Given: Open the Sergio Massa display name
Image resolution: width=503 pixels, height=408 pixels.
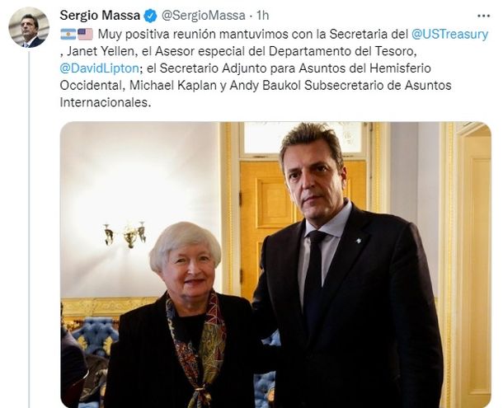Looking at the screenshot, I should tap(100, 16).
